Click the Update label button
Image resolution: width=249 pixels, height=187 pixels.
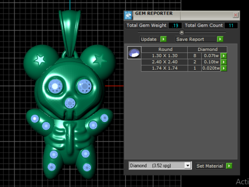coord(149,39)
